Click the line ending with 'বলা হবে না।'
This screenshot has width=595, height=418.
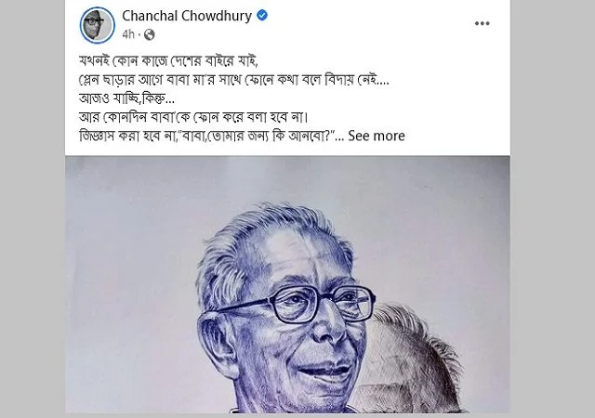(x=193, y=117)
